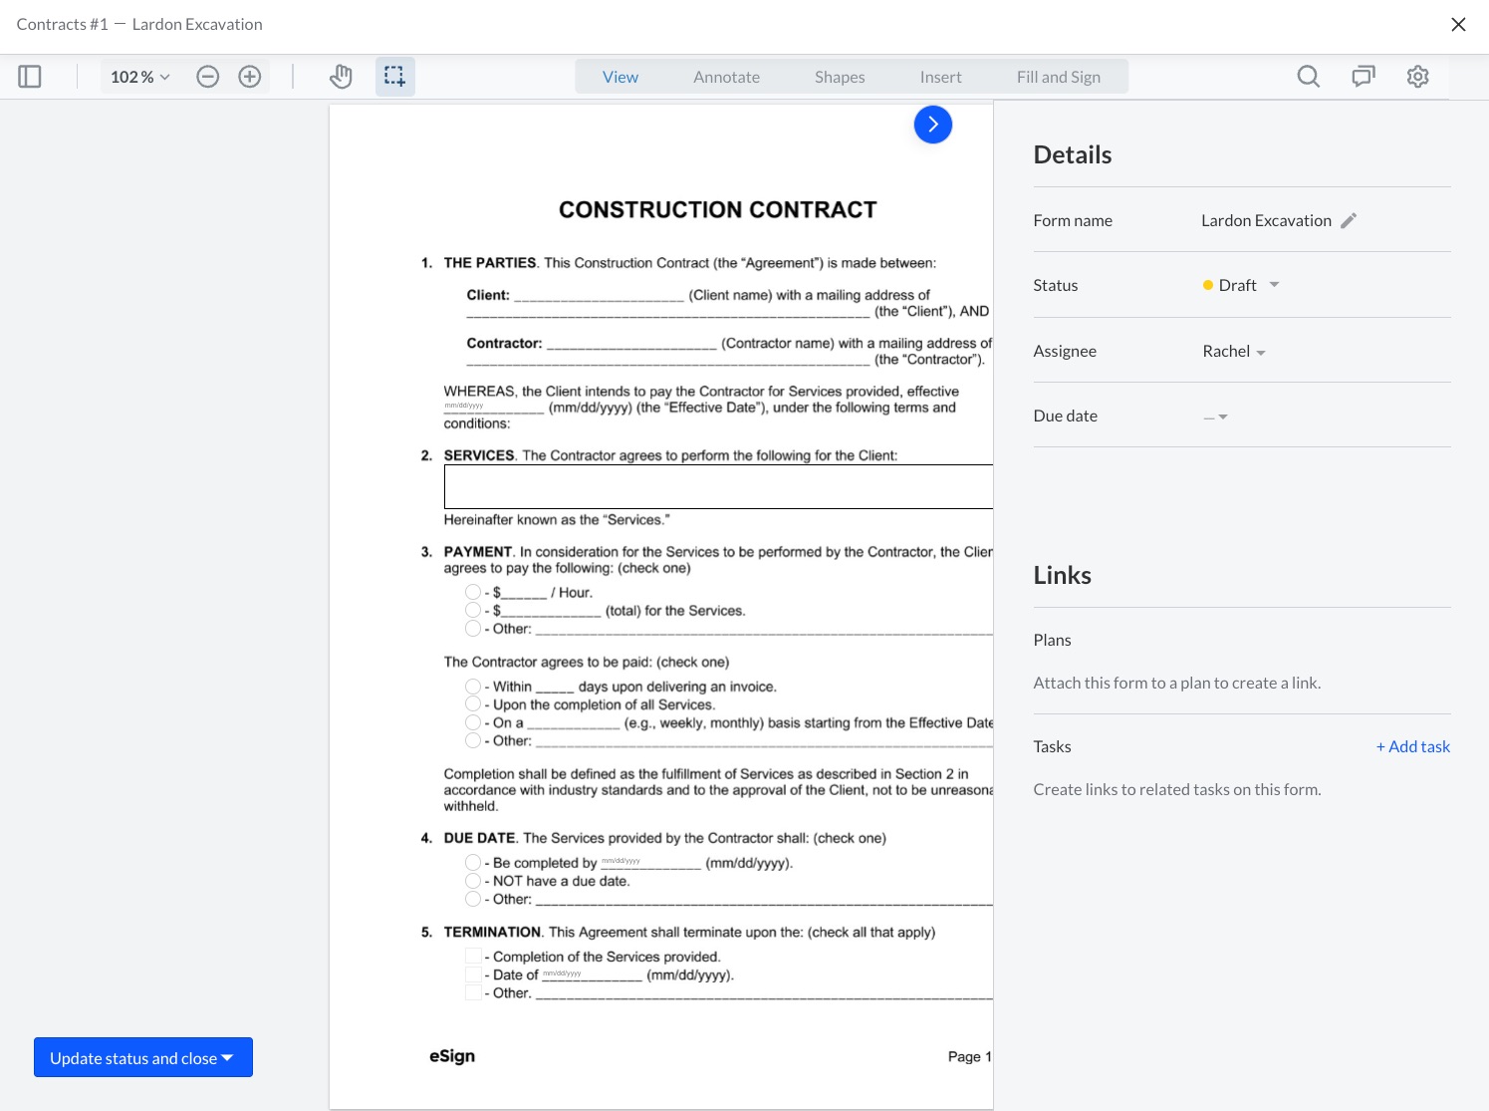Click the zoom out minus icon
This screenshot has height=1111, width=1489.
point(207,77)
